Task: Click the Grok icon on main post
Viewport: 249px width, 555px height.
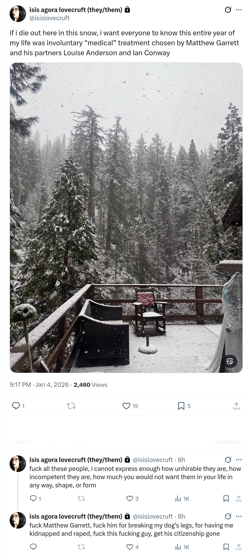Action: (x=228, y=10)
